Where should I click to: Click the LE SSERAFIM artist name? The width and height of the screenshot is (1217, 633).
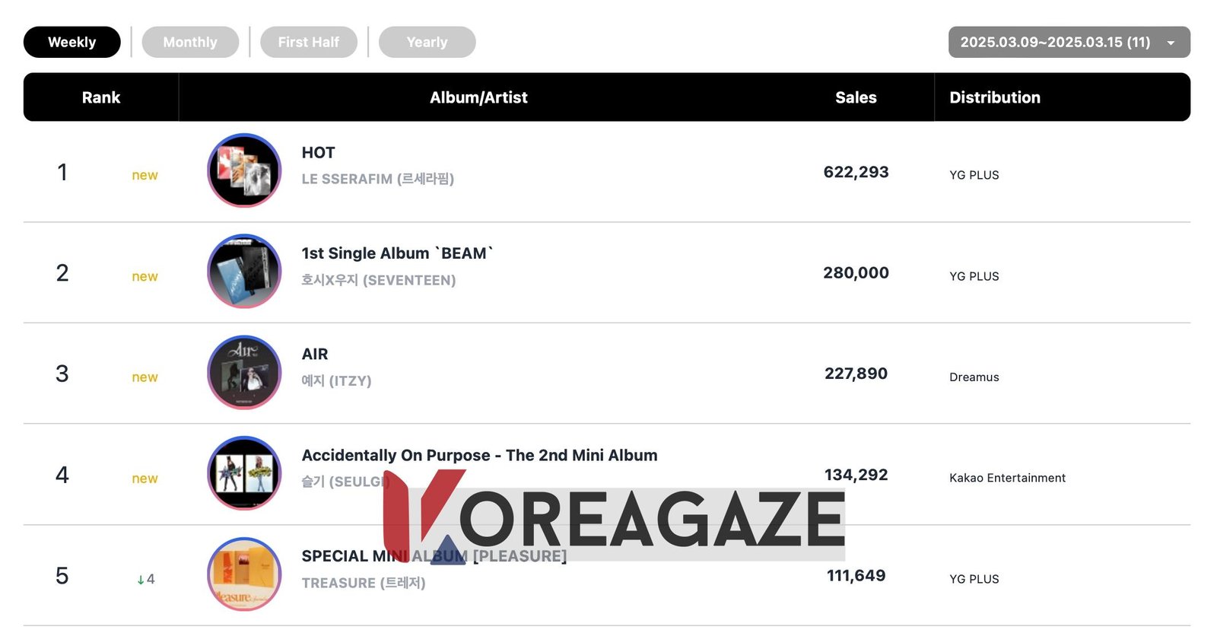[x=377, y=180]
